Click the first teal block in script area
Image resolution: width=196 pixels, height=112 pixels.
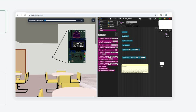[124, 32]
